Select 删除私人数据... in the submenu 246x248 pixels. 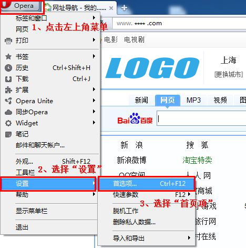[147, 222]
